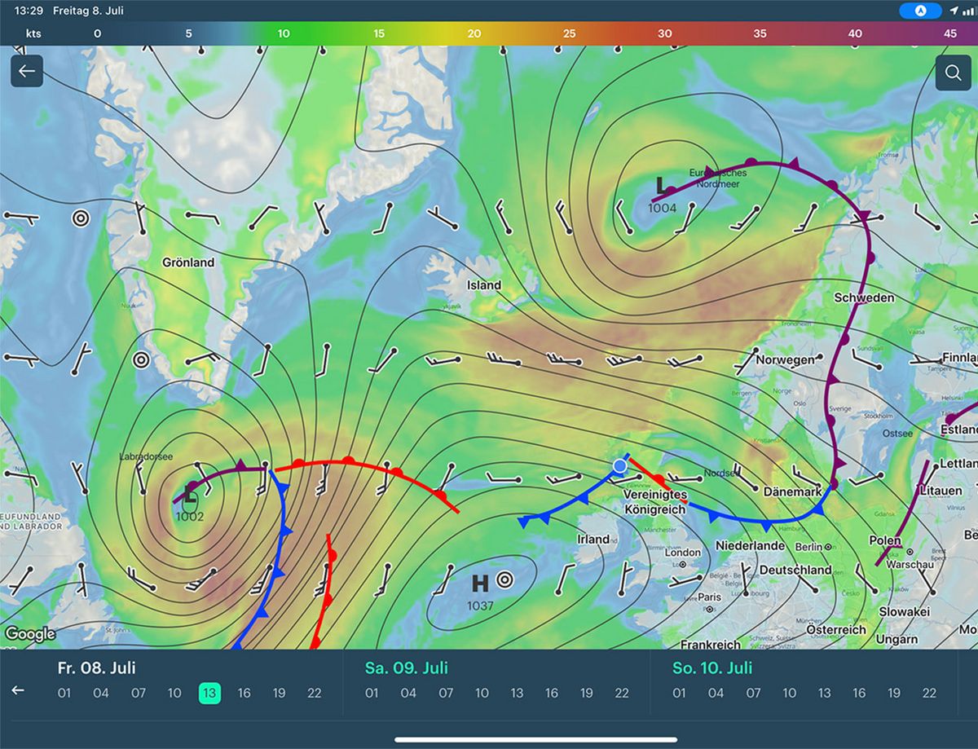Tap the Slowakei map label
Viewport: 978px width, 749px height.
pyautogui.click(x=905, y=611)
